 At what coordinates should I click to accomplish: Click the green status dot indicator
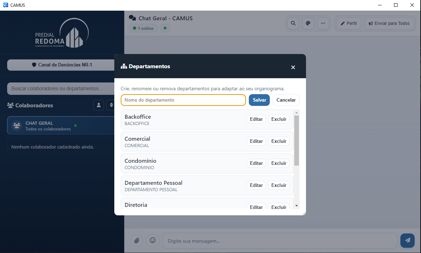pyautogui.click(x=165, y=28)
